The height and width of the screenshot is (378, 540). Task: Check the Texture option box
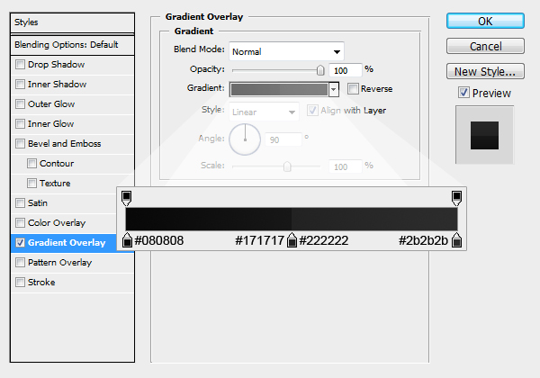[31, 183]
